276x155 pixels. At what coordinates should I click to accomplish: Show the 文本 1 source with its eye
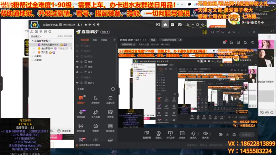[x=77, y=46]
